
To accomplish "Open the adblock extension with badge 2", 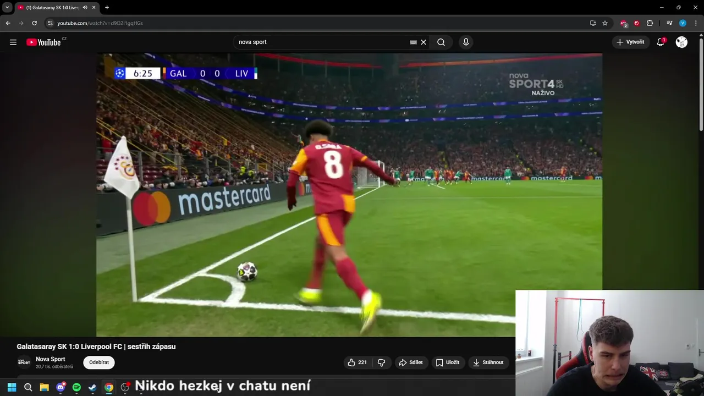I will [624, 23].
